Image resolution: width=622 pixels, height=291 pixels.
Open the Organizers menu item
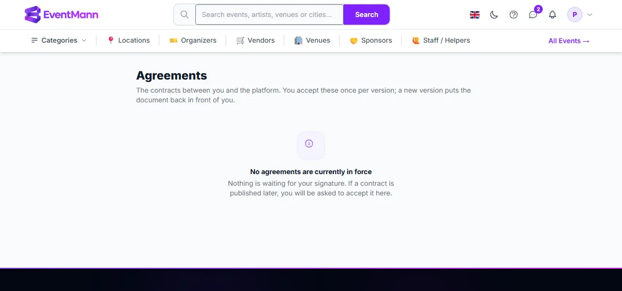click(x=193, y=40)
